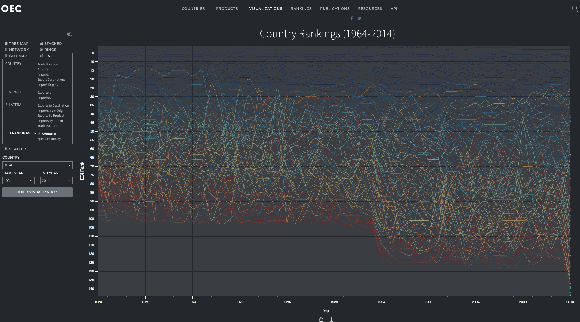Open the Country dropdown set to All
Screen dimensions: 580x322
(38, 165)
